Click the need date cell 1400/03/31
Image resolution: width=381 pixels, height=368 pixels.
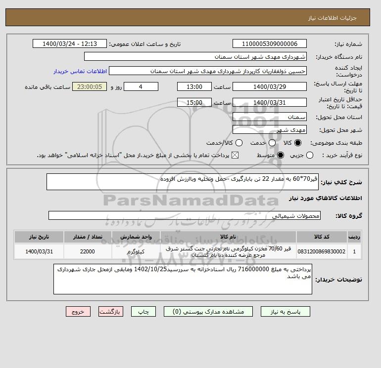39,251
